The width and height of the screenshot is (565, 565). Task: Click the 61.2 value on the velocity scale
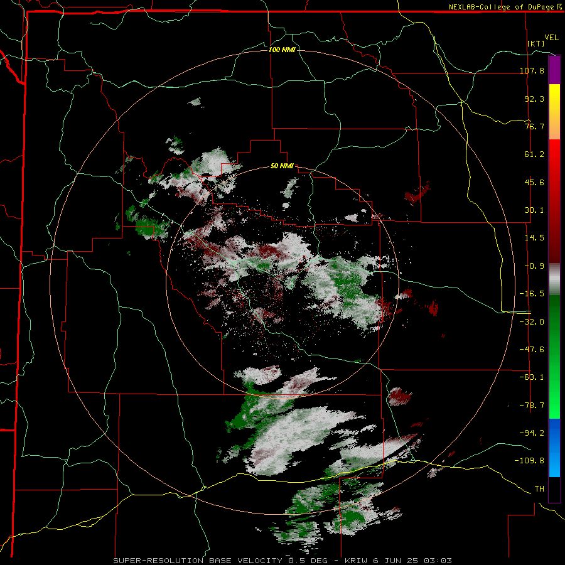pyautogui.click(x=534, y=154)
